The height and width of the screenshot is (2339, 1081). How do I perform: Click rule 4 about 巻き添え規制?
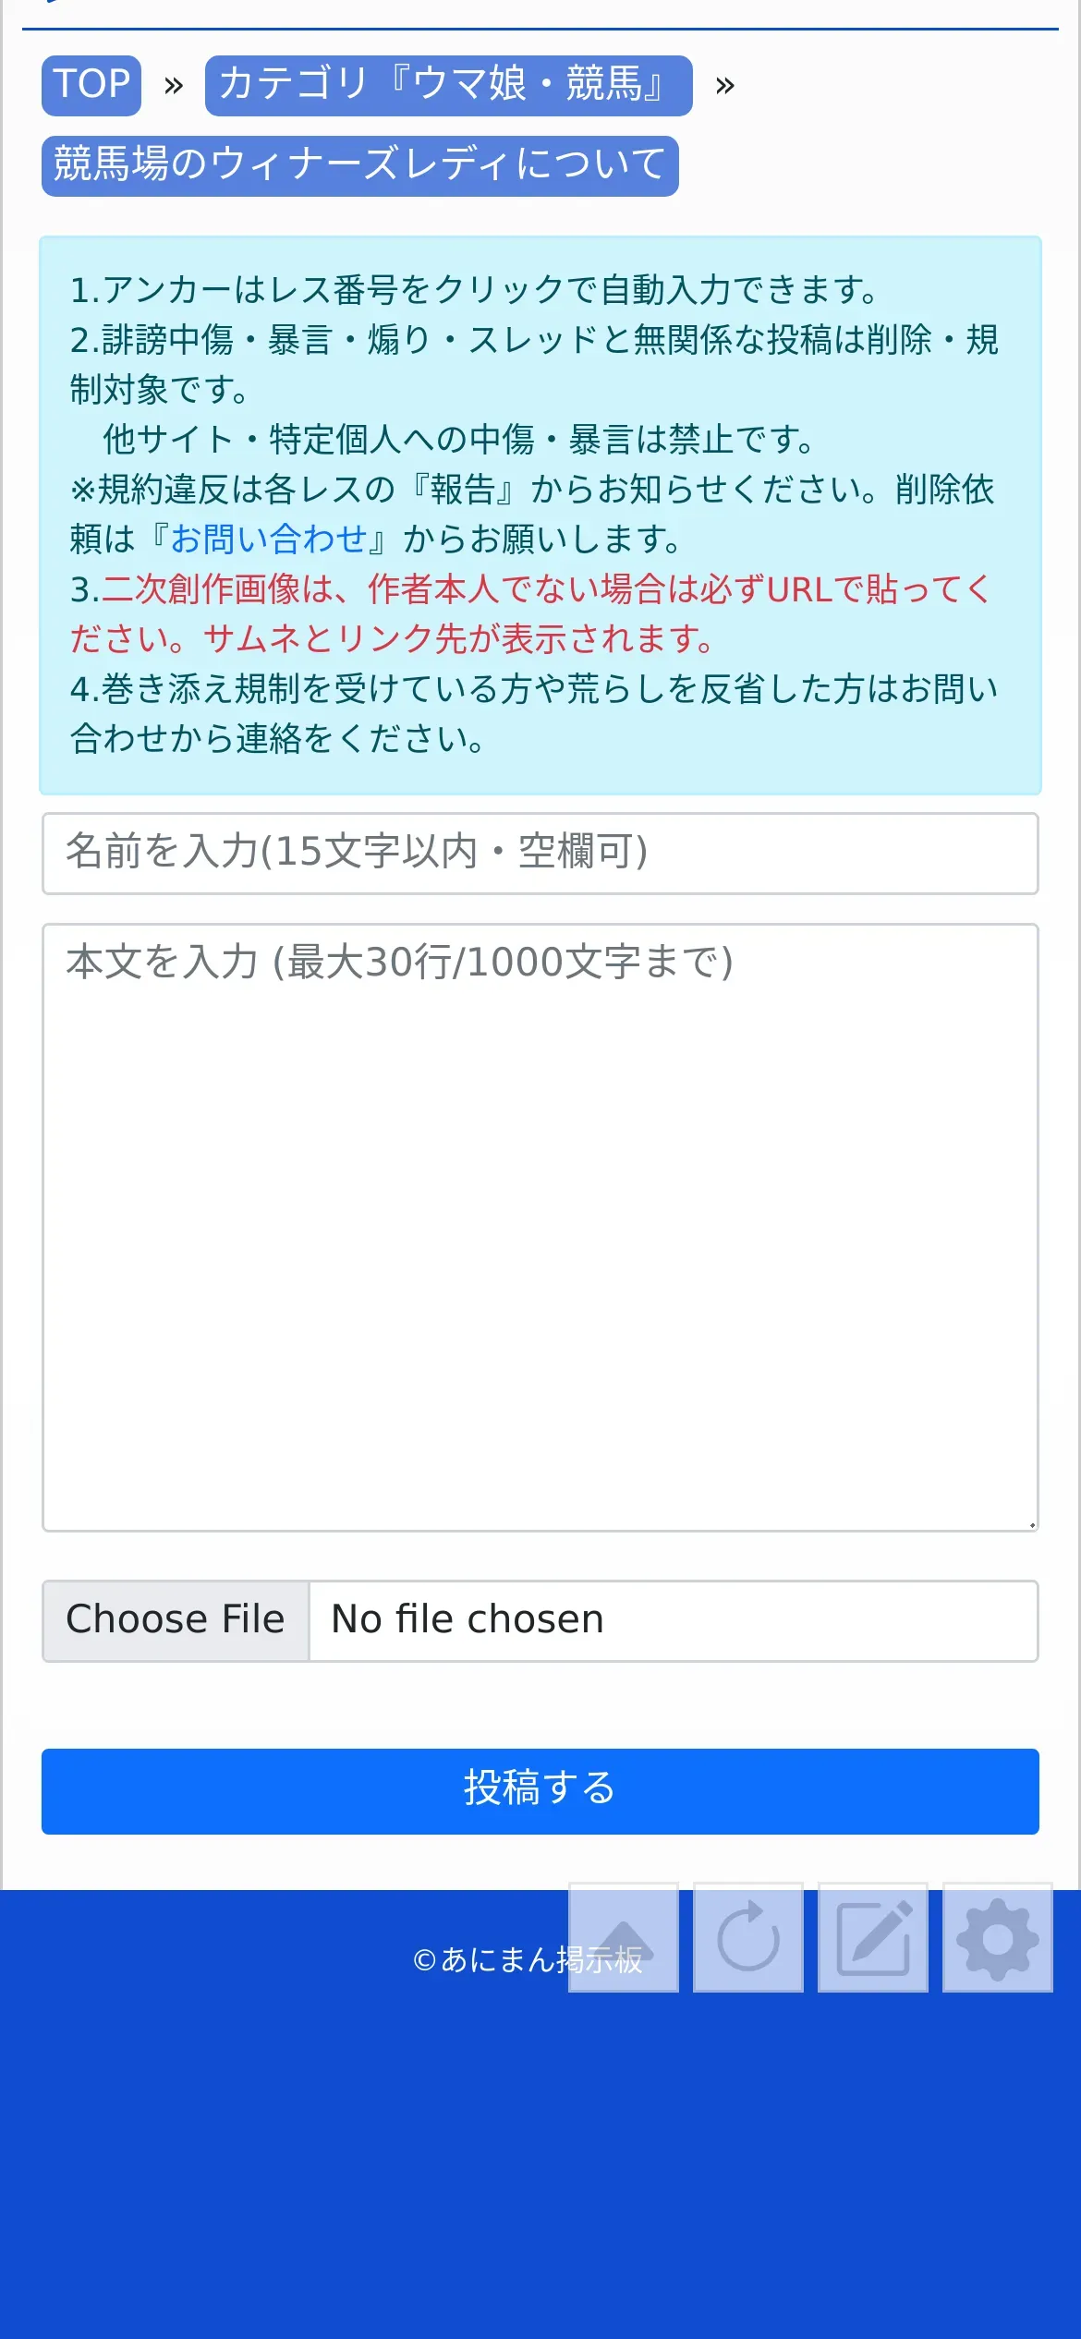(534, 714)
